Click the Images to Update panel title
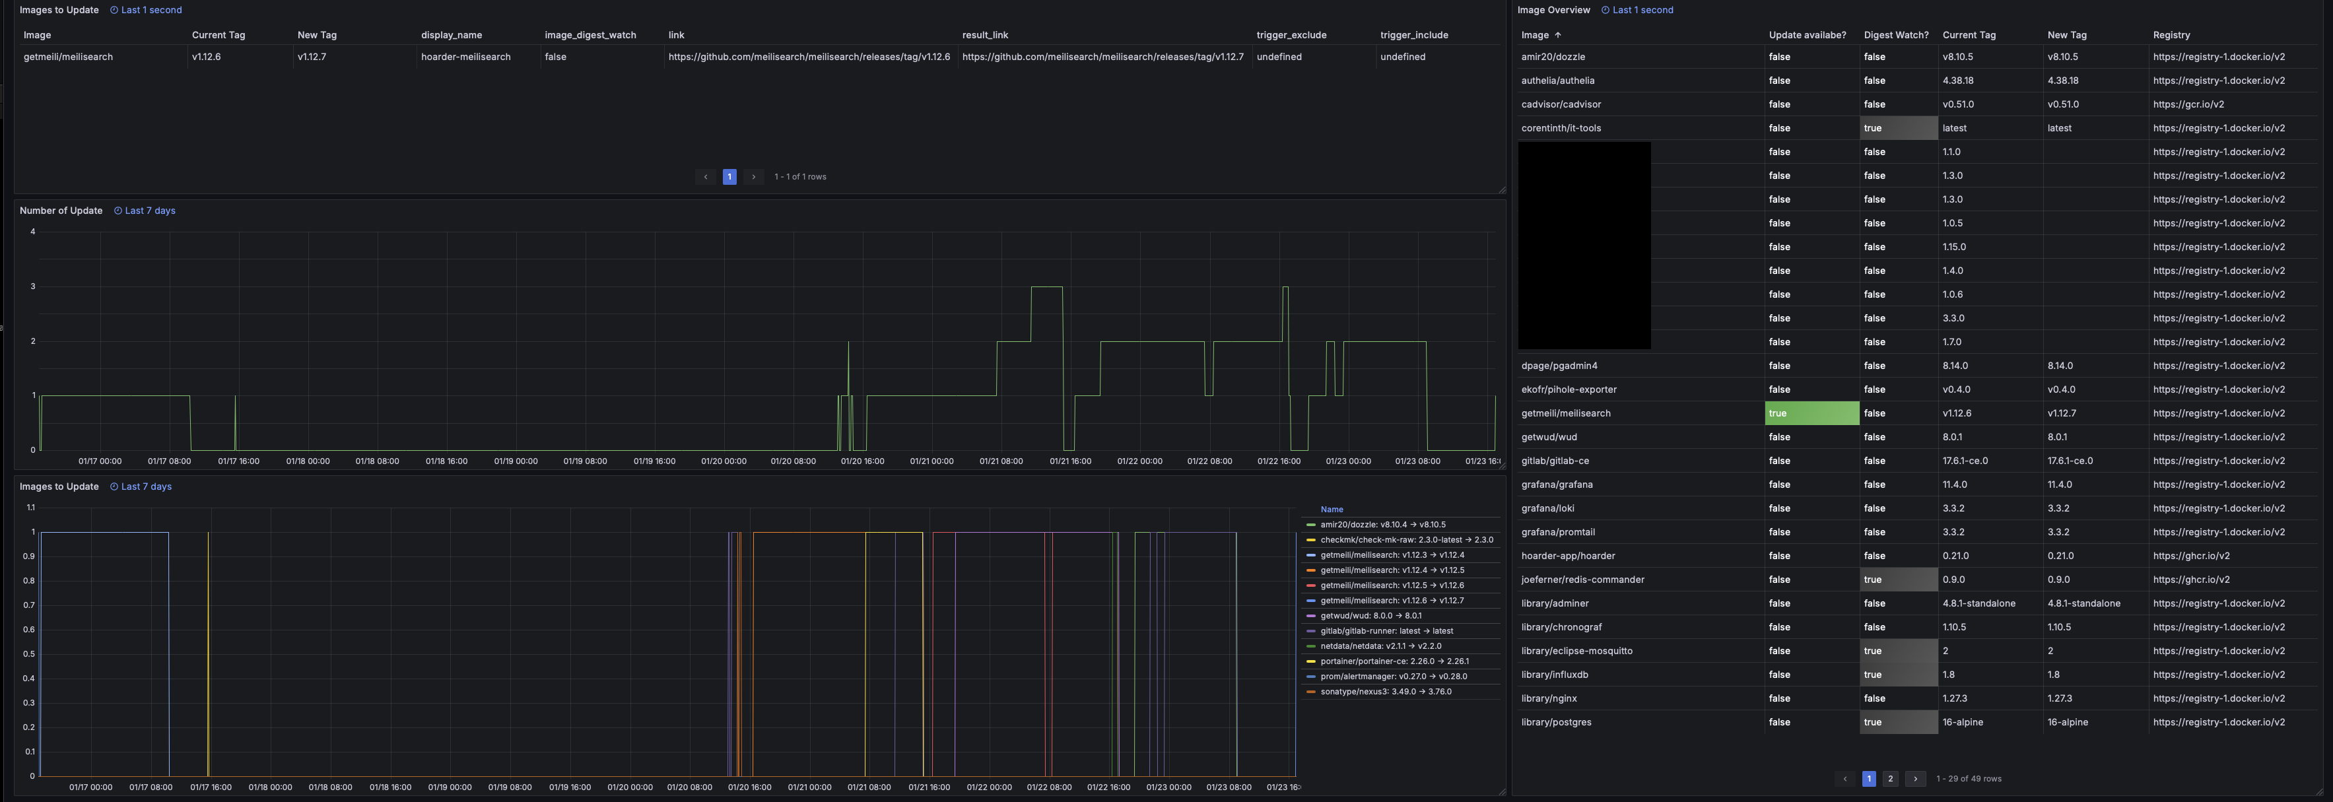This screenshot has width=2333, height=802. pyautogui.click(x=59, y=10)
